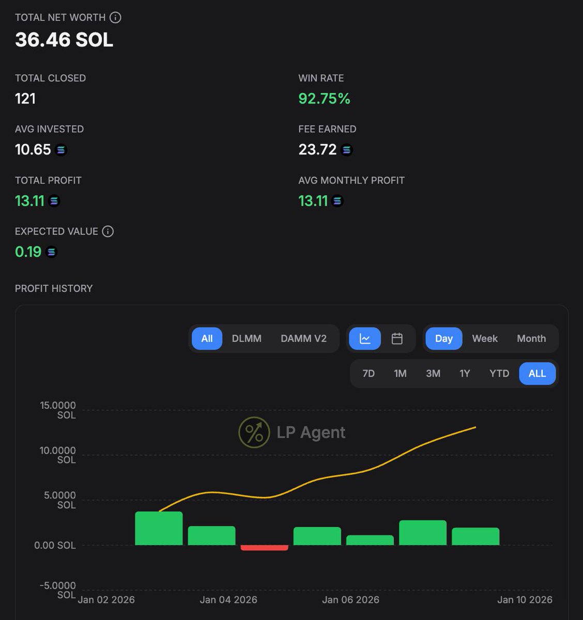Switch to calendar view icon

click(x=397, y=338)
